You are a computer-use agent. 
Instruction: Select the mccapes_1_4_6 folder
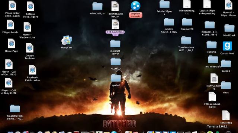click(210, 25)
